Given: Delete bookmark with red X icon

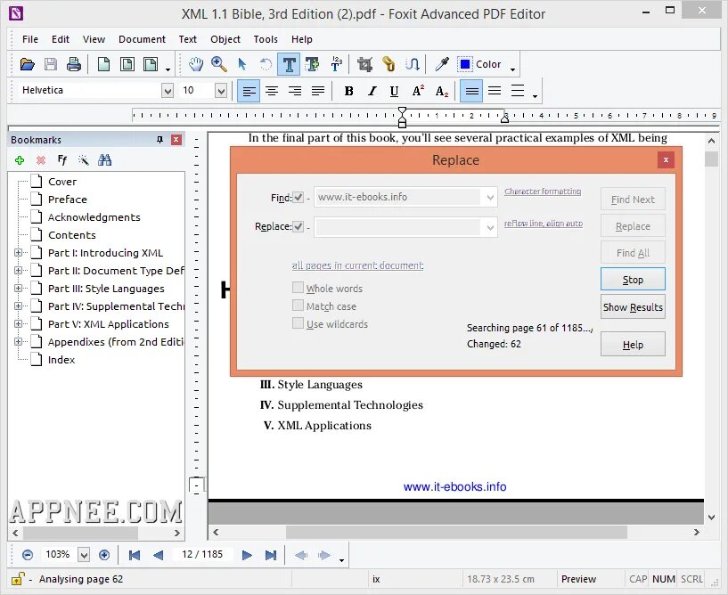Looking at the screenshot, I should click(x=41, y=160).
